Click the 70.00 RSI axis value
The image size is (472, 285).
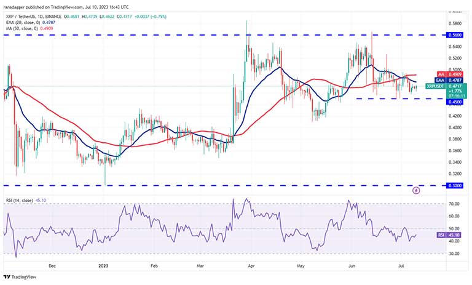click(x=454, y=204)
